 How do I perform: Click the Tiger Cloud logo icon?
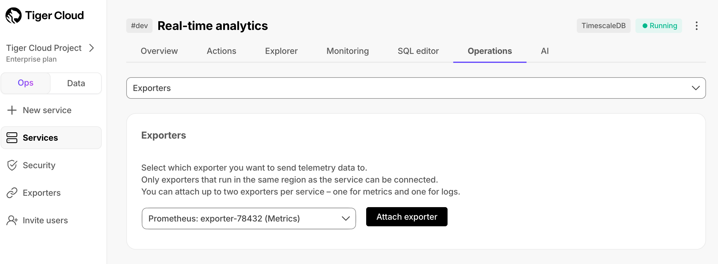[x=13, y=16]
